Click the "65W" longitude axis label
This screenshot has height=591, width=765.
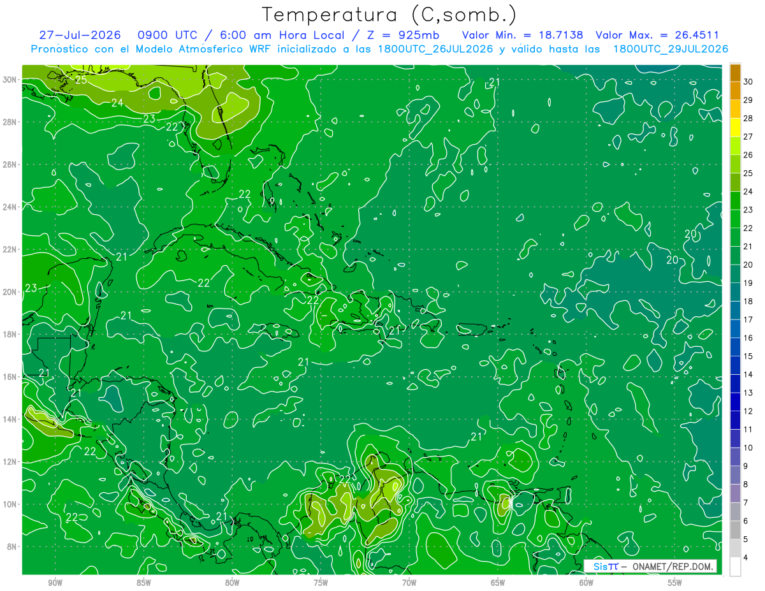[x=498, y=583]
